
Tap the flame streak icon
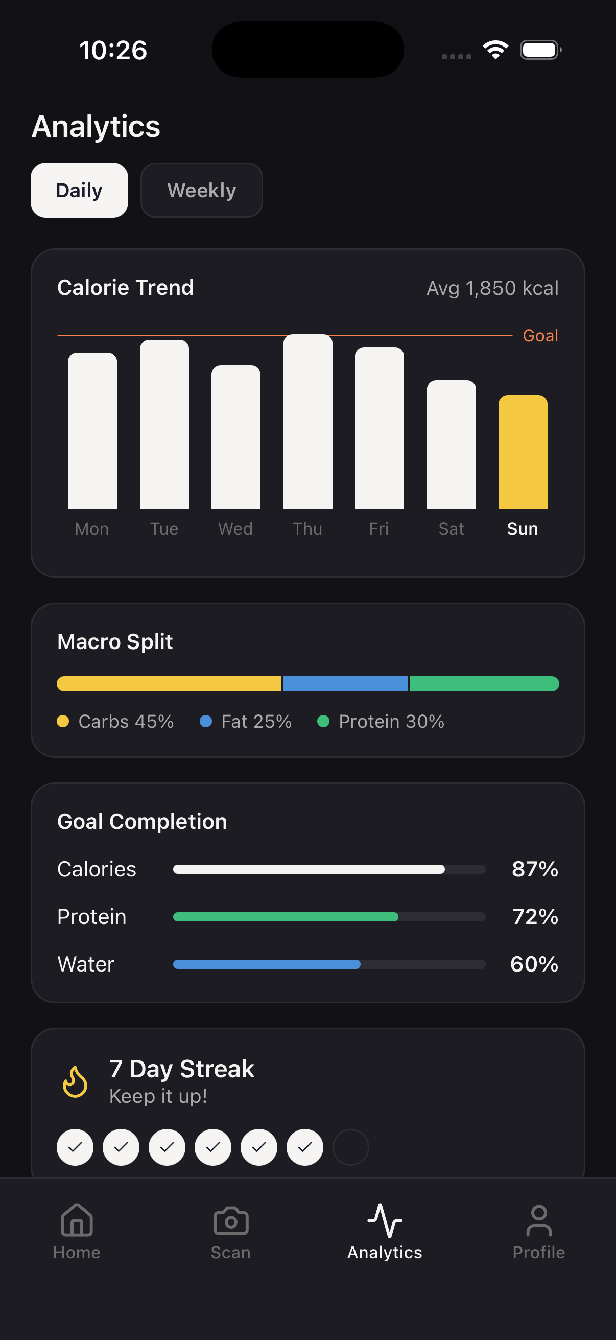[x=75, y=1082]
